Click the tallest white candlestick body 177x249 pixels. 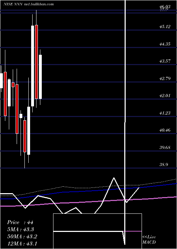(x=33, y=66)
